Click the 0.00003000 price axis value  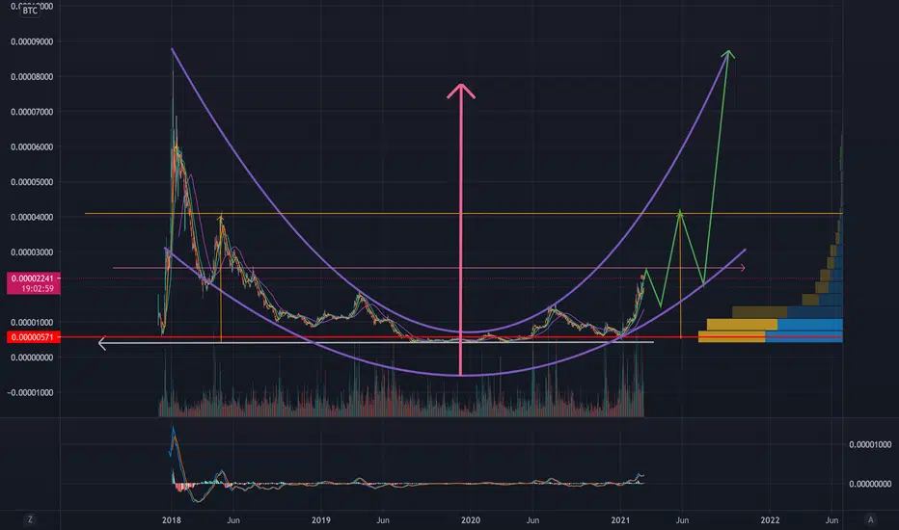pyautogui.click(x=32, y=252)
